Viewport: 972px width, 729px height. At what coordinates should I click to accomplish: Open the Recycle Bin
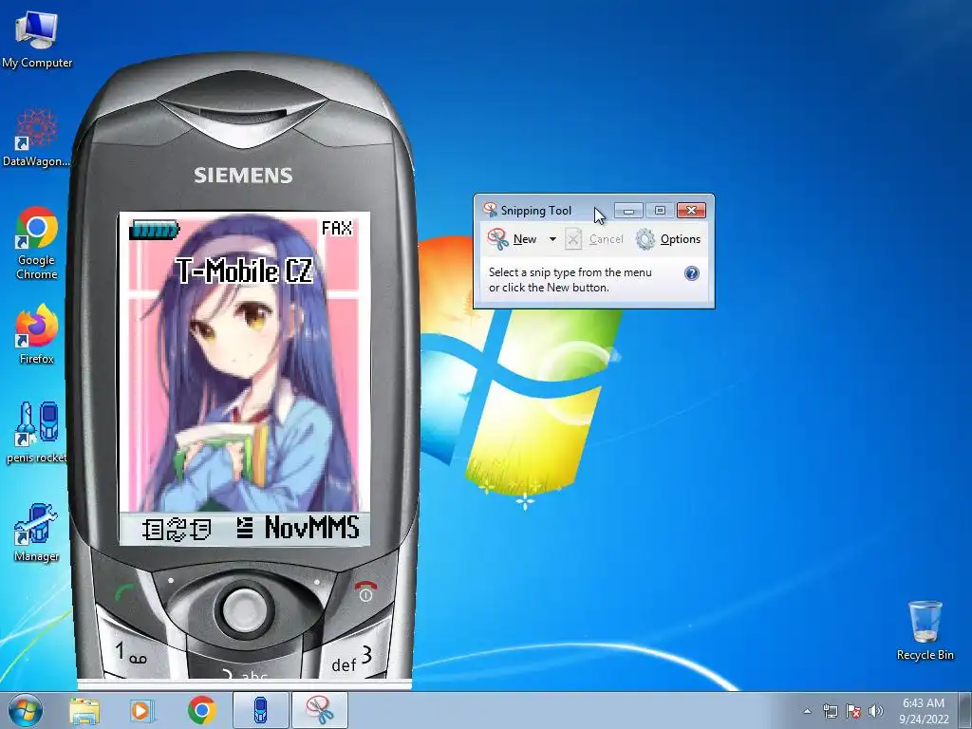pyautogui.click(x=925, y=630)
